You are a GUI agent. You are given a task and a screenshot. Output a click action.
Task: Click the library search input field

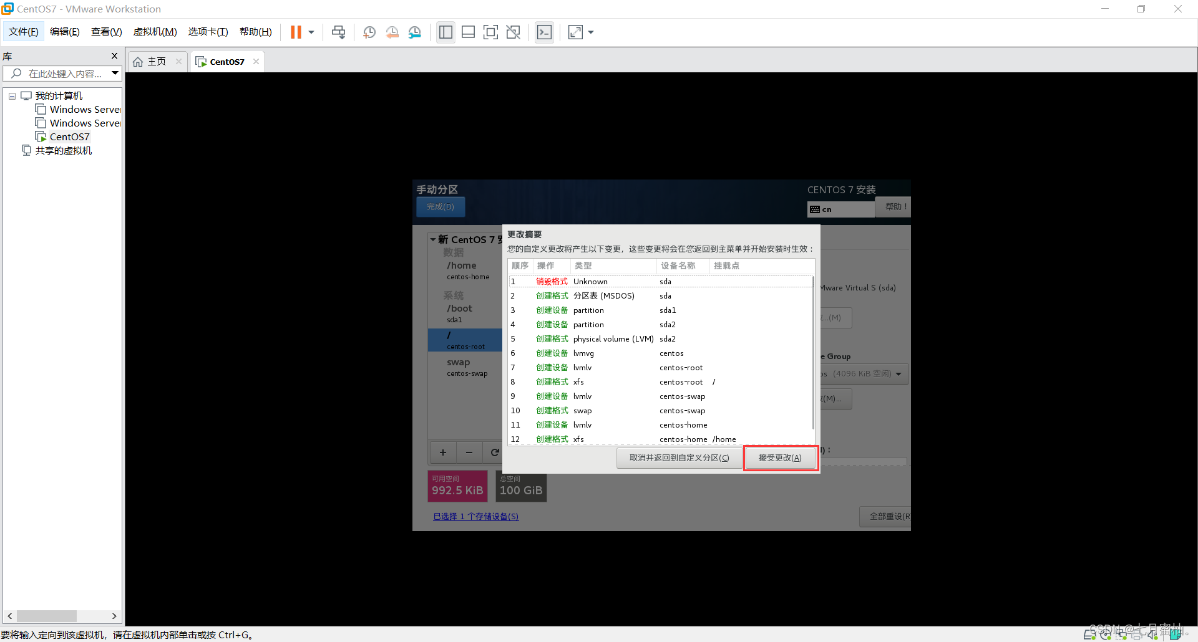point(56,74)
